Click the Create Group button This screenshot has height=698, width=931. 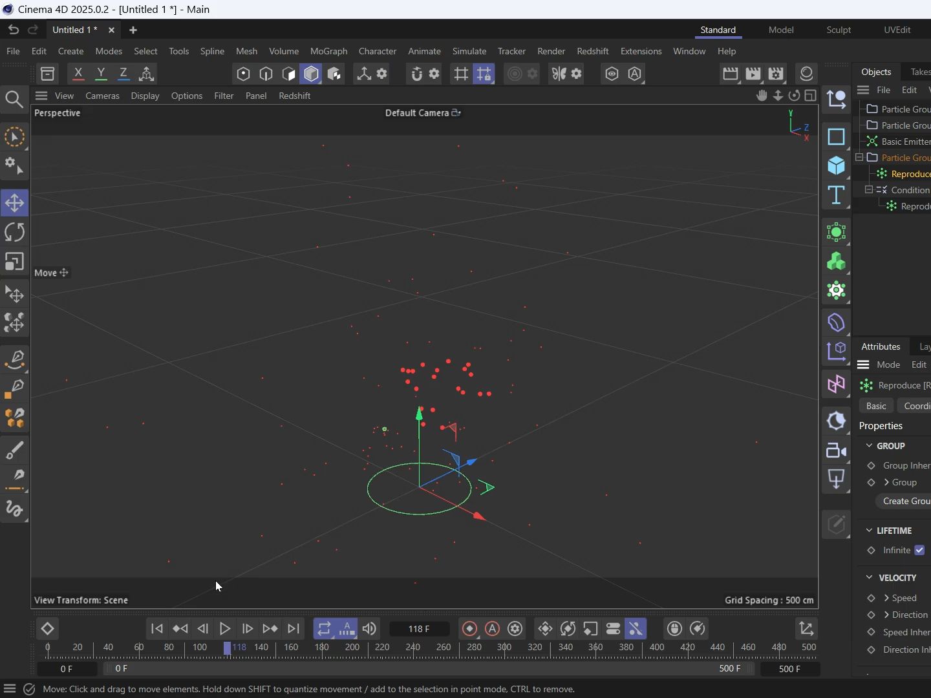click(906, 501)
